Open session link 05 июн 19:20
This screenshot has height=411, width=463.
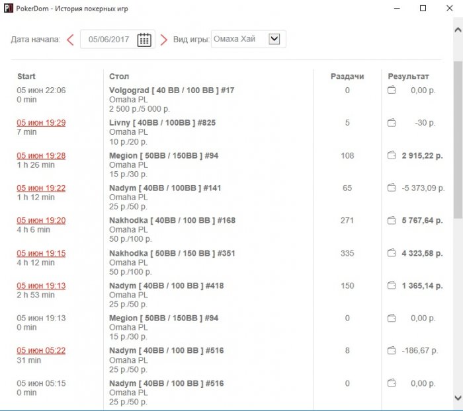coord(41,220)
